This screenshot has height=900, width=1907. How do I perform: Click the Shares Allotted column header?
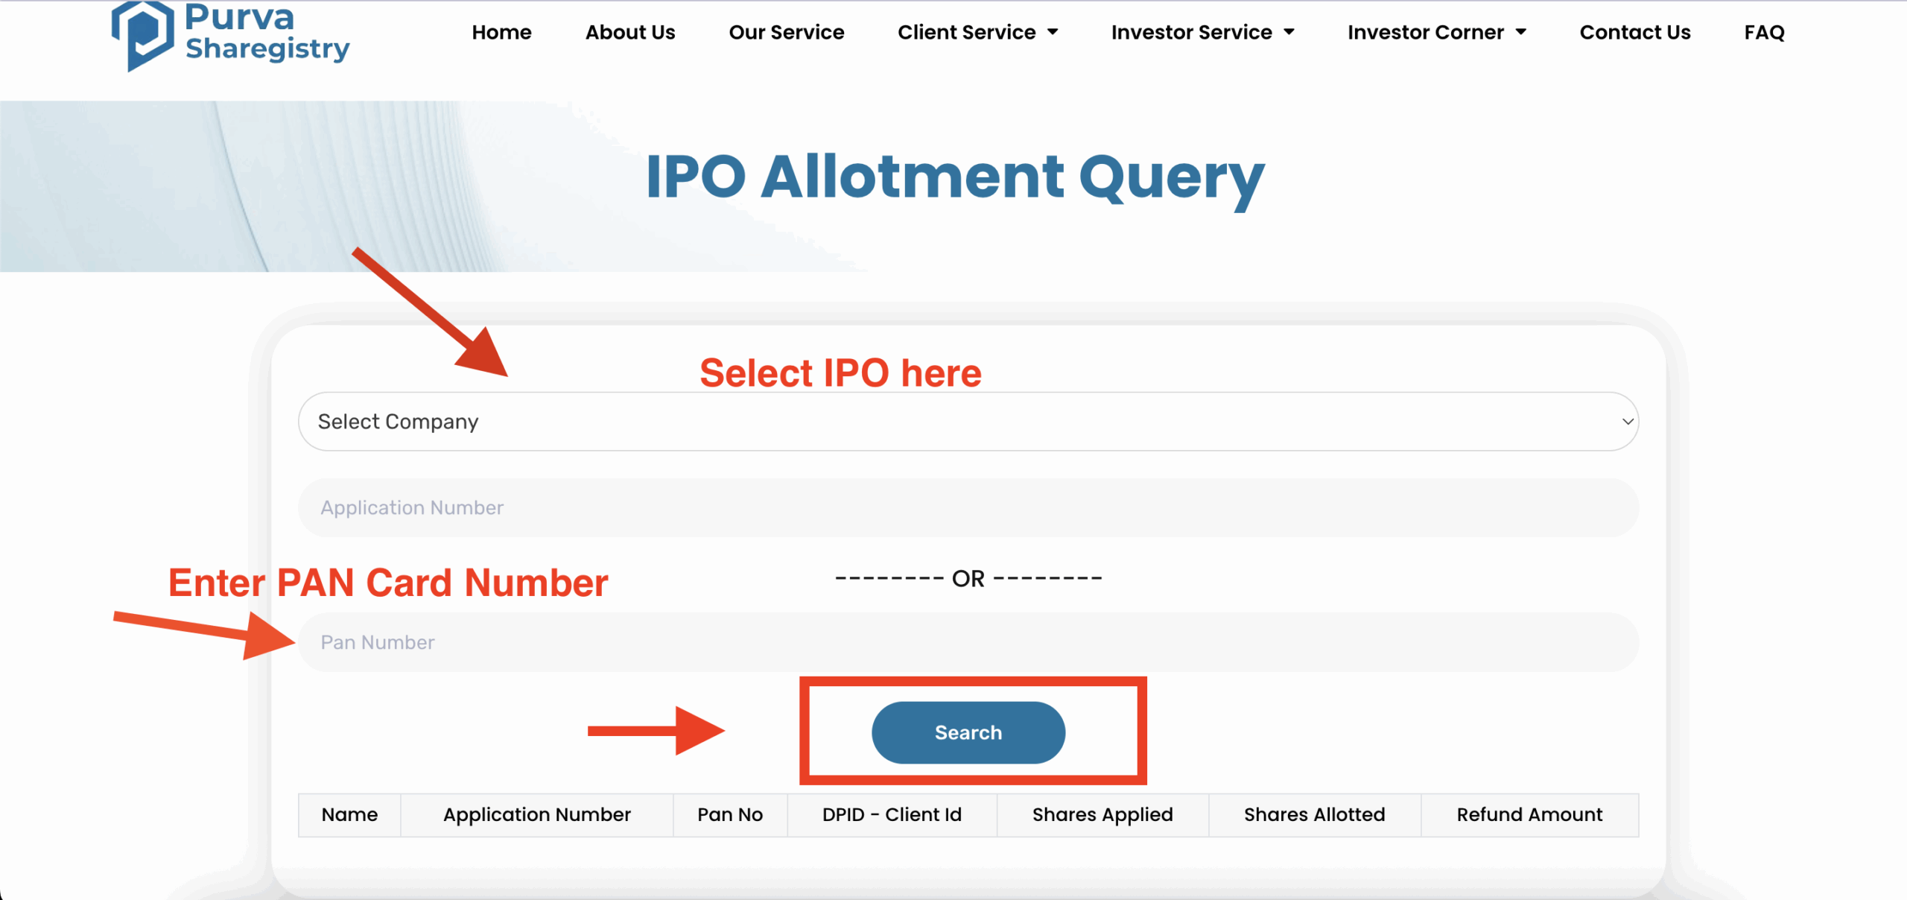1314,814
